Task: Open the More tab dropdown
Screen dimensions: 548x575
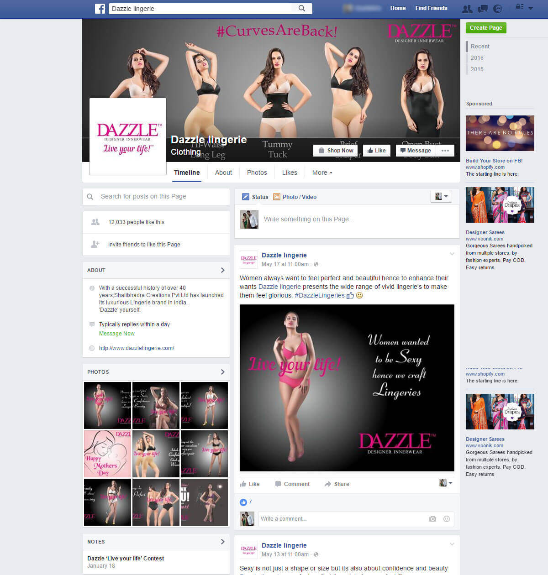Action: [x=322, y=172]
